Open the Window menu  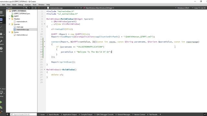(41, 5)
